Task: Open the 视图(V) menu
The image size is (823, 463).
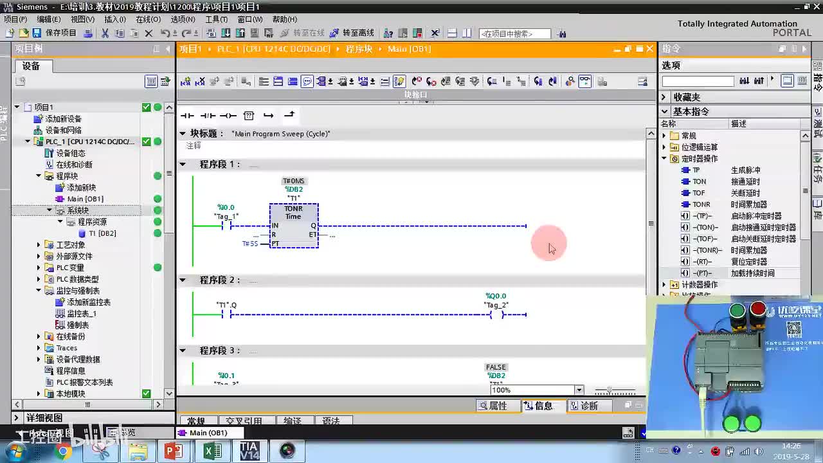Action: (82, 19)
